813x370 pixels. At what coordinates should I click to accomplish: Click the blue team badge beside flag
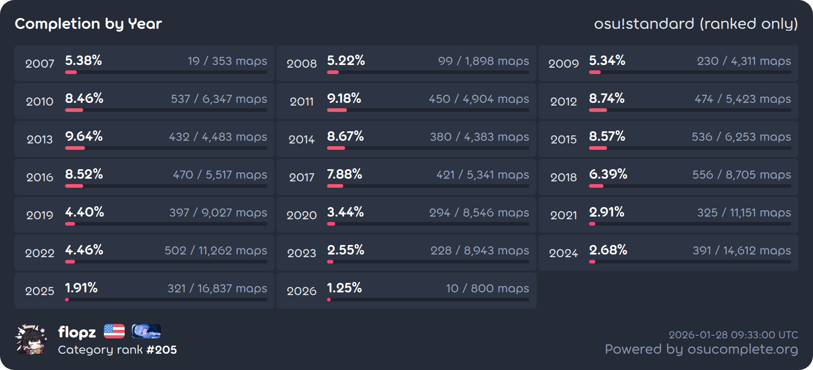pos(146,331)
